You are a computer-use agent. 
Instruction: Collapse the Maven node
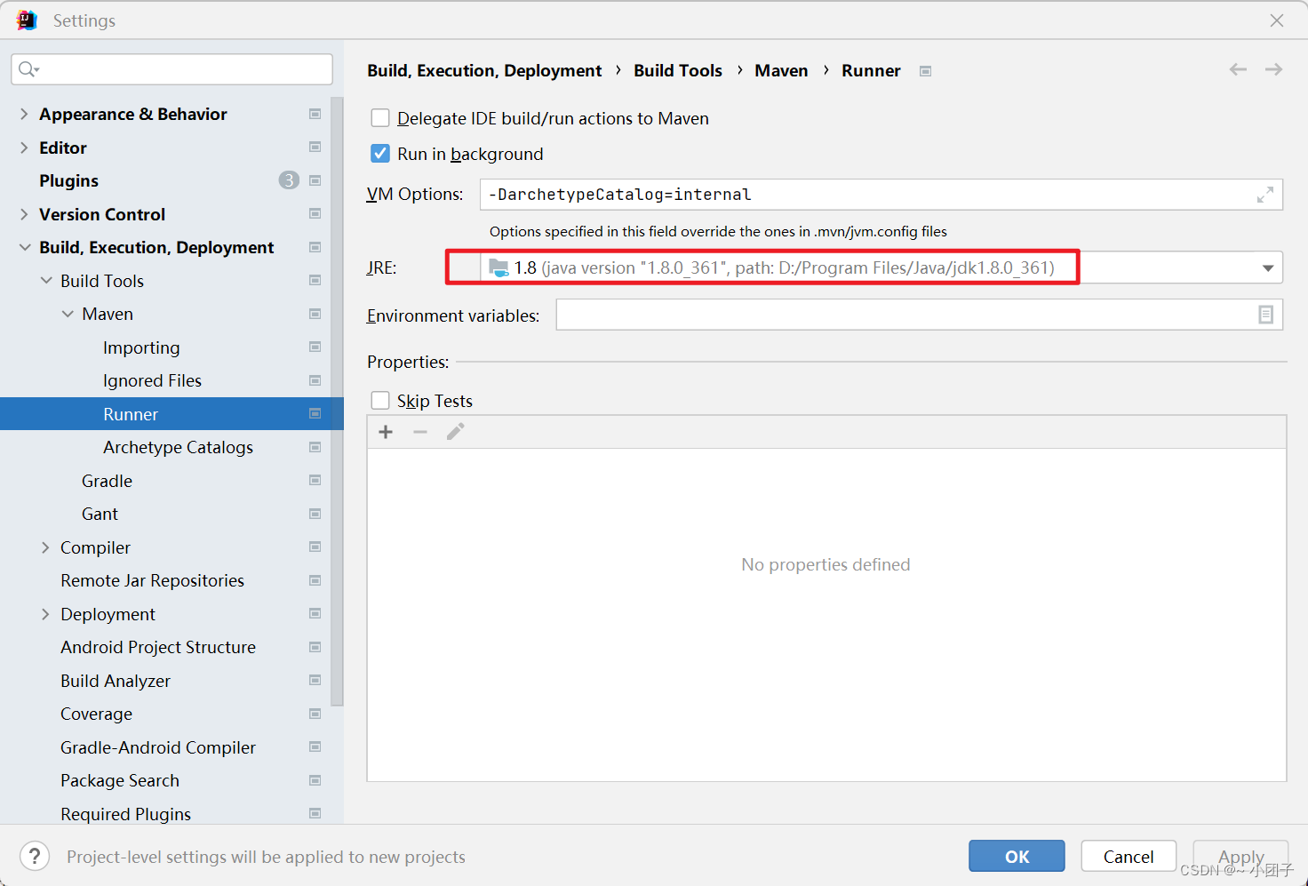click(68, 314)
